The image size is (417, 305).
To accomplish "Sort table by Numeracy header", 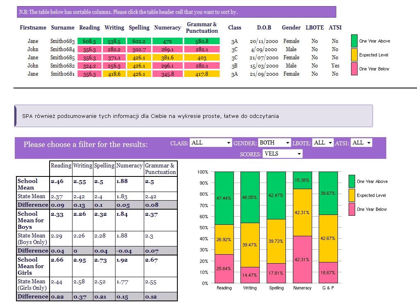I will 168,27.
